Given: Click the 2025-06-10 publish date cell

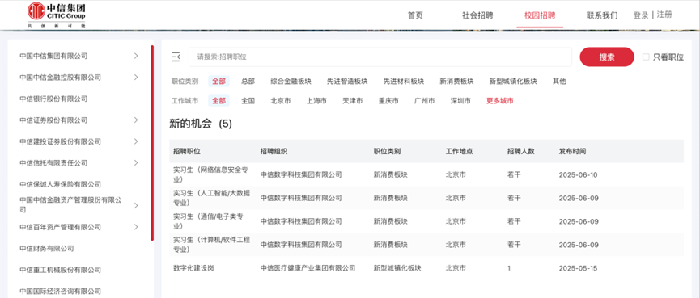Looking at the screenshot, I should (578, 174).
